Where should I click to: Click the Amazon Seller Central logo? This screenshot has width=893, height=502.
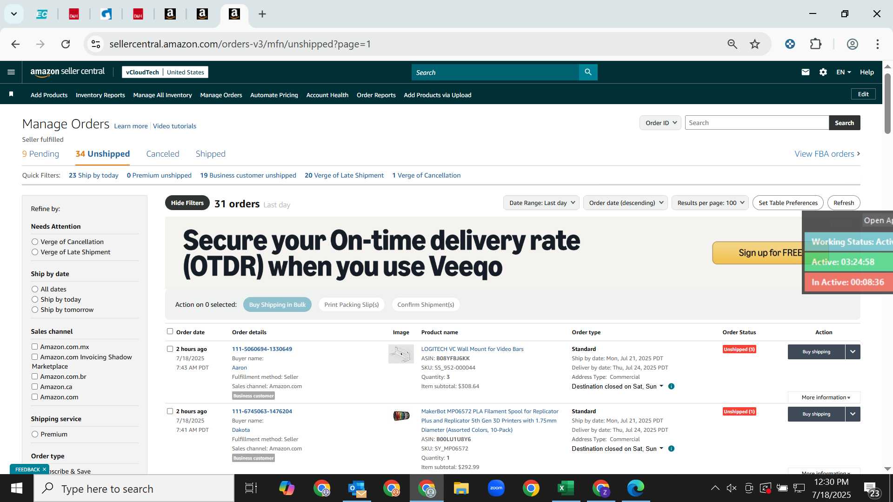[x=67, y=72]
